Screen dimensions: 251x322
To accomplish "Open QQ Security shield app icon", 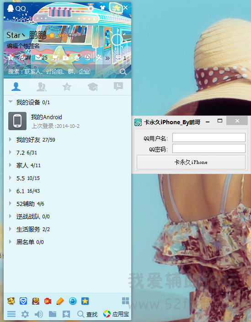I will coord(23,301).
